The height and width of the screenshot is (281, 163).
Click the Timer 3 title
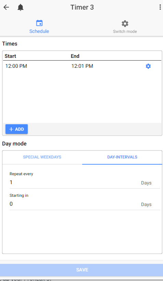click(82, 7)
